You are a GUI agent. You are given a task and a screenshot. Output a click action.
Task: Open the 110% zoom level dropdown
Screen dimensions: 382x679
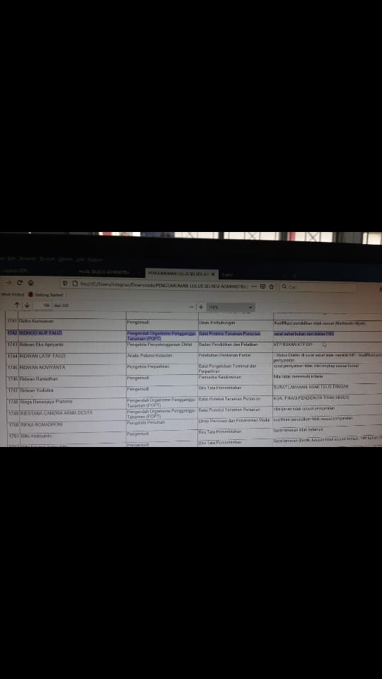pos(231,308)
